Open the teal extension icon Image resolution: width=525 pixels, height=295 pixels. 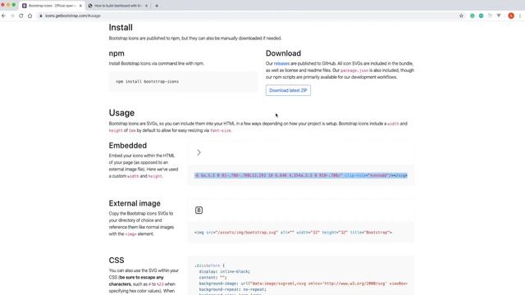pos(481,16)
